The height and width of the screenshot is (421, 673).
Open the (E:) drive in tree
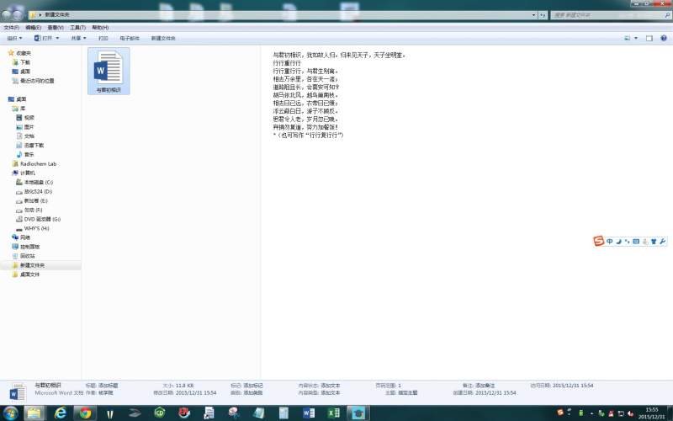pyautogui.click(x=35, y=201)
